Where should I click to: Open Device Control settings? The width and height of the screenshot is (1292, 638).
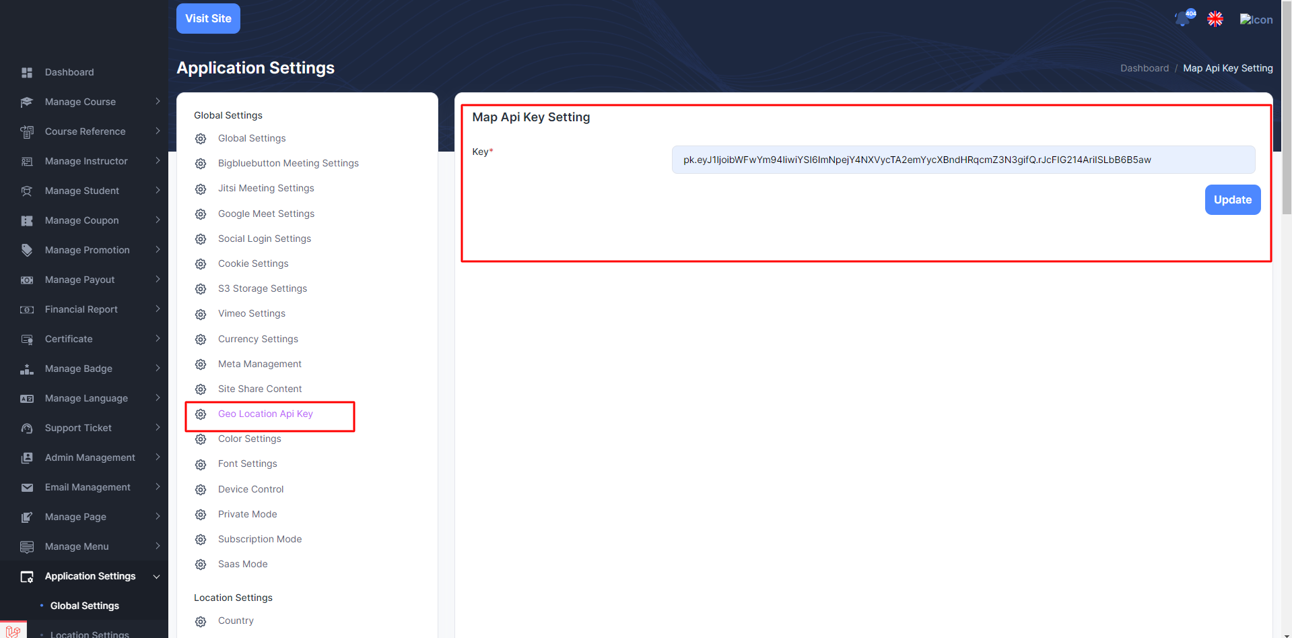click(x=251, y=489)
